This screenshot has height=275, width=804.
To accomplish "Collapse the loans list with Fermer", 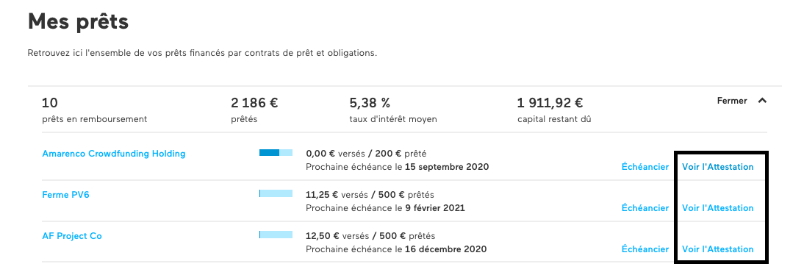I will [x=732, y=101].
